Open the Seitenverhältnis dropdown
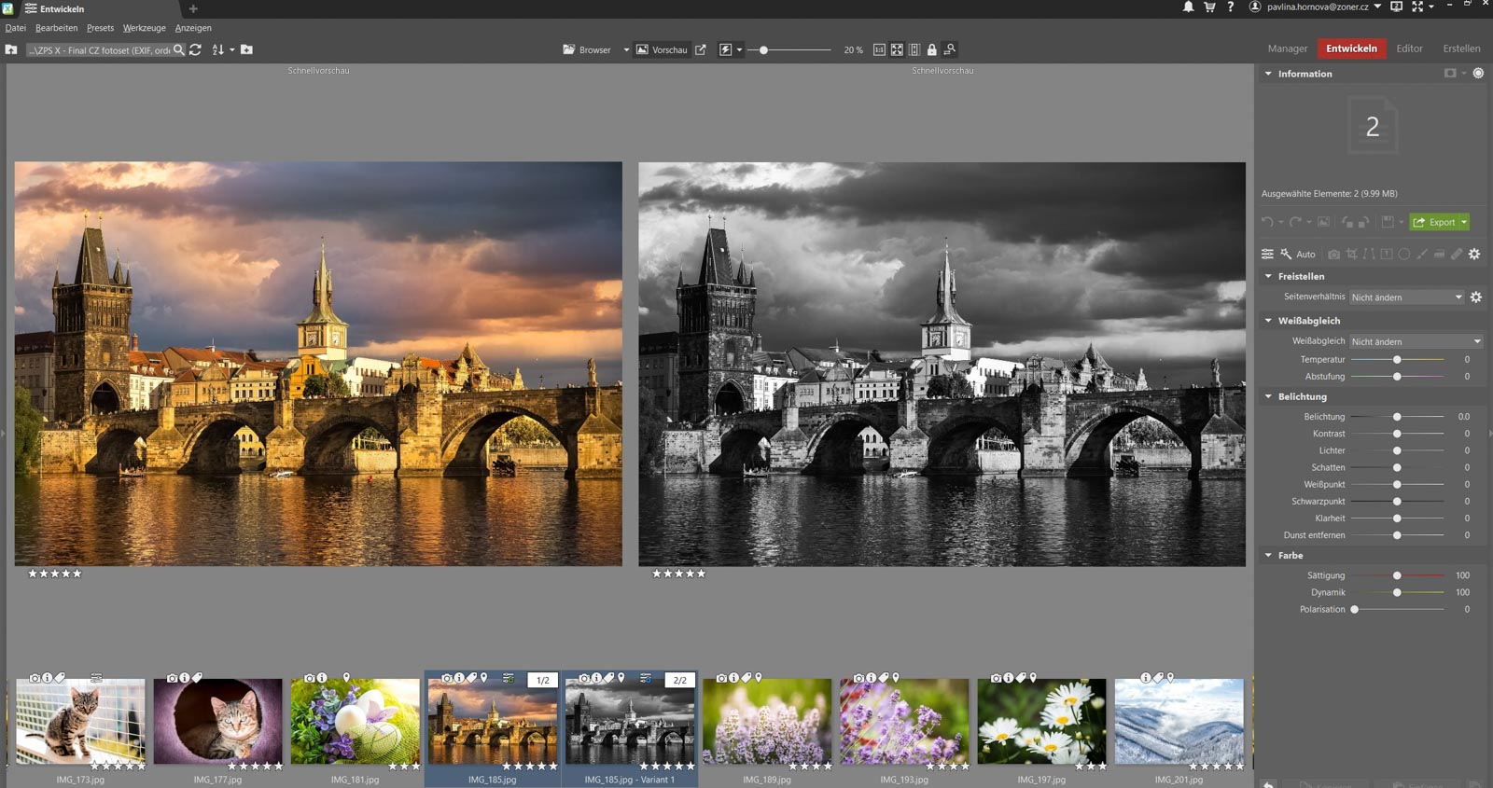Image resolution: width=1493 pixels, height=788 pixels. pyautogui.click(x=1406, y=297)
